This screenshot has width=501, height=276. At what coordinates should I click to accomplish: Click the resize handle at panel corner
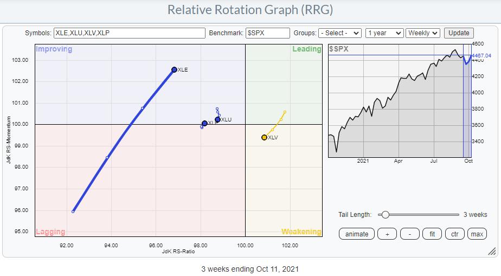(x=492, y=251)
